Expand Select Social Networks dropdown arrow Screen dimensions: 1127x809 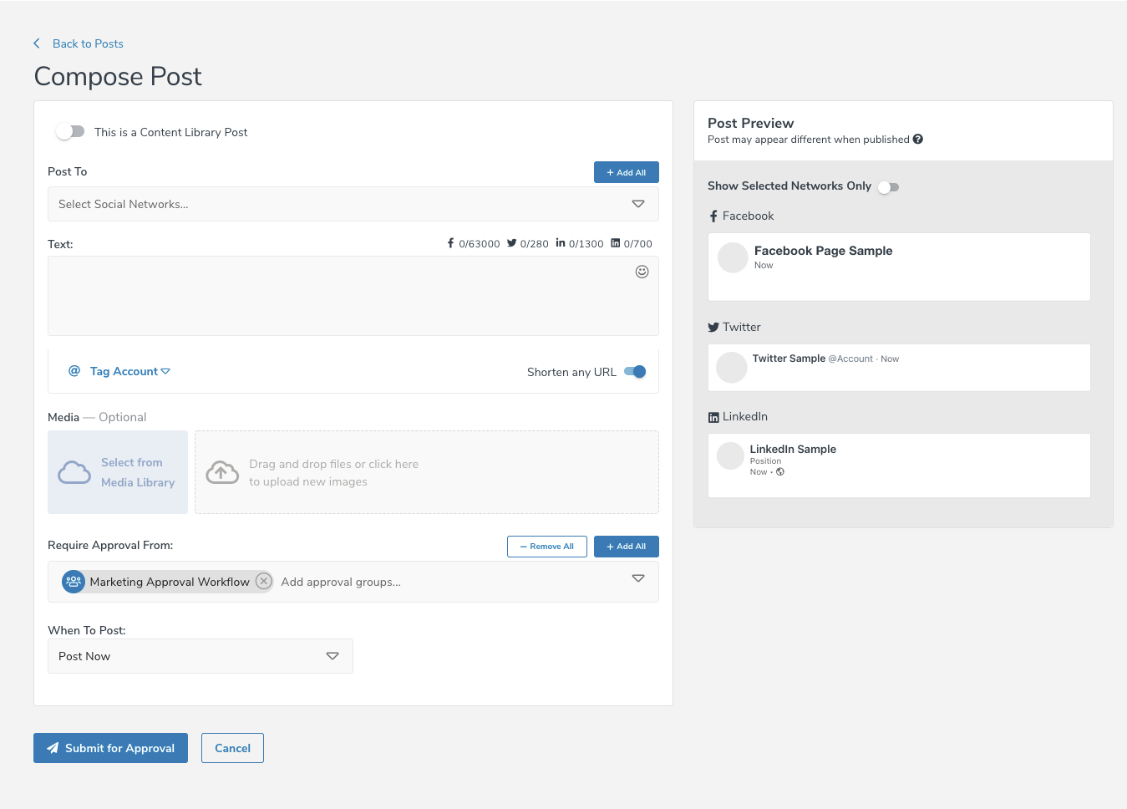[638, 204]
